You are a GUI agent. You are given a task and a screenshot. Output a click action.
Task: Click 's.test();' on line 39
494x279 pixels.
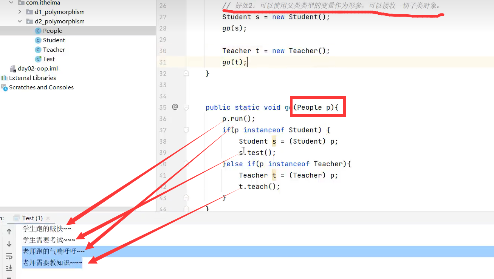pyautogui.click(x=257, y=153)
